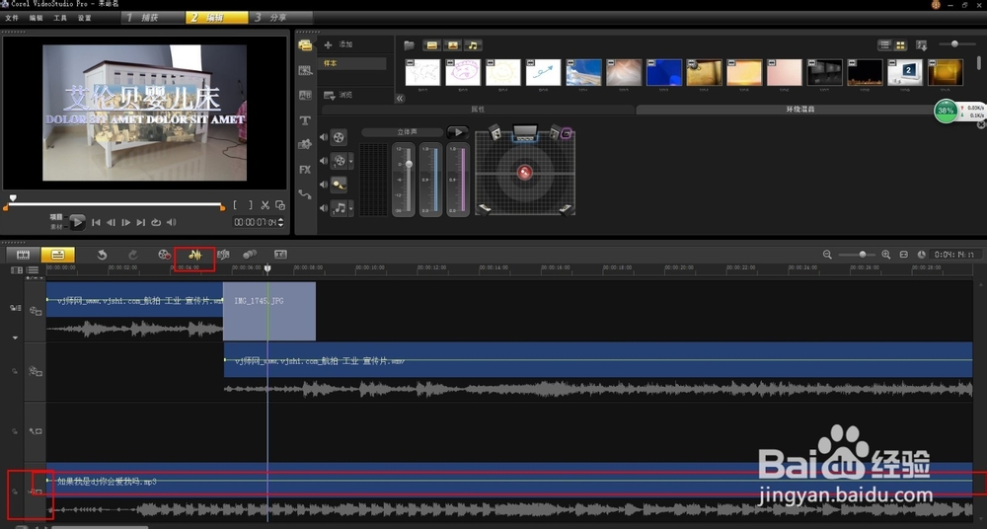
Task: Click the scissors cut clip icon
Action: click(x=265, y=205)
